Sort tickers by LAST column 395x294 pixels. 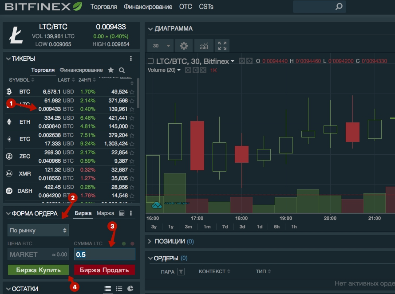point(66,80)
